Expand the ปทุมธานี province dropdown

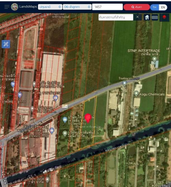pyautogui.click(x=50, y=7)
